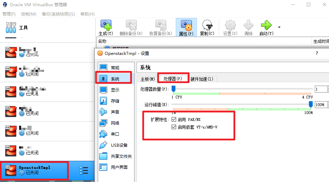Expand the dropdown arrow beside 启动(T)
This screenshot has width=329, height=182.
click(279, 27)
